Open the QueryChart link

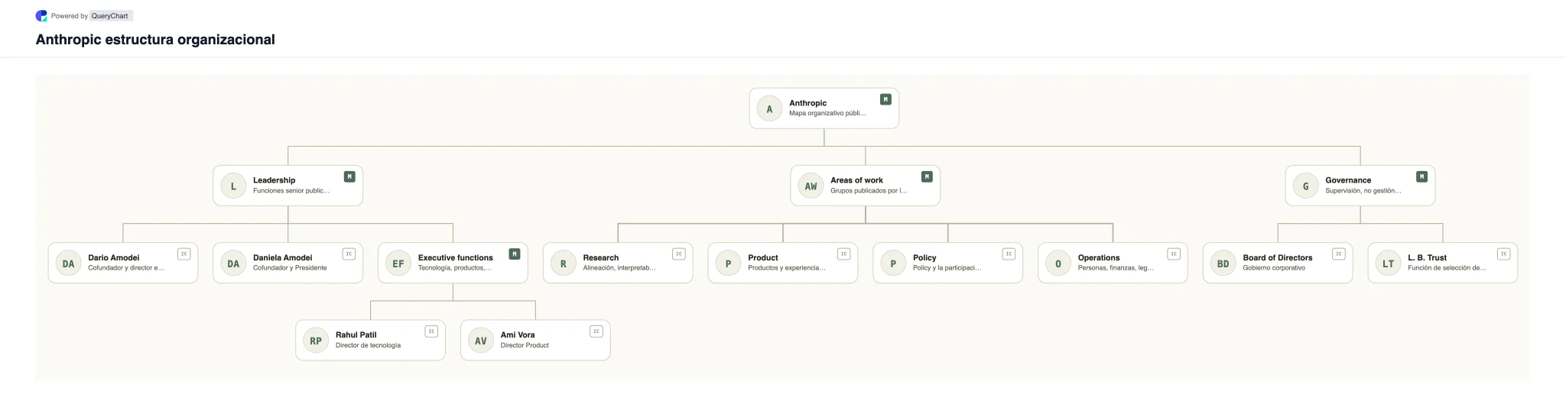110,16
